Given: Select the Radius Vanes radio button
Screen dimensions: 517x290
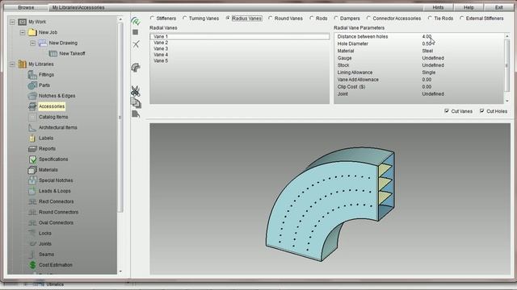Looking at the screenshot, I should click(x=228, y=18).
